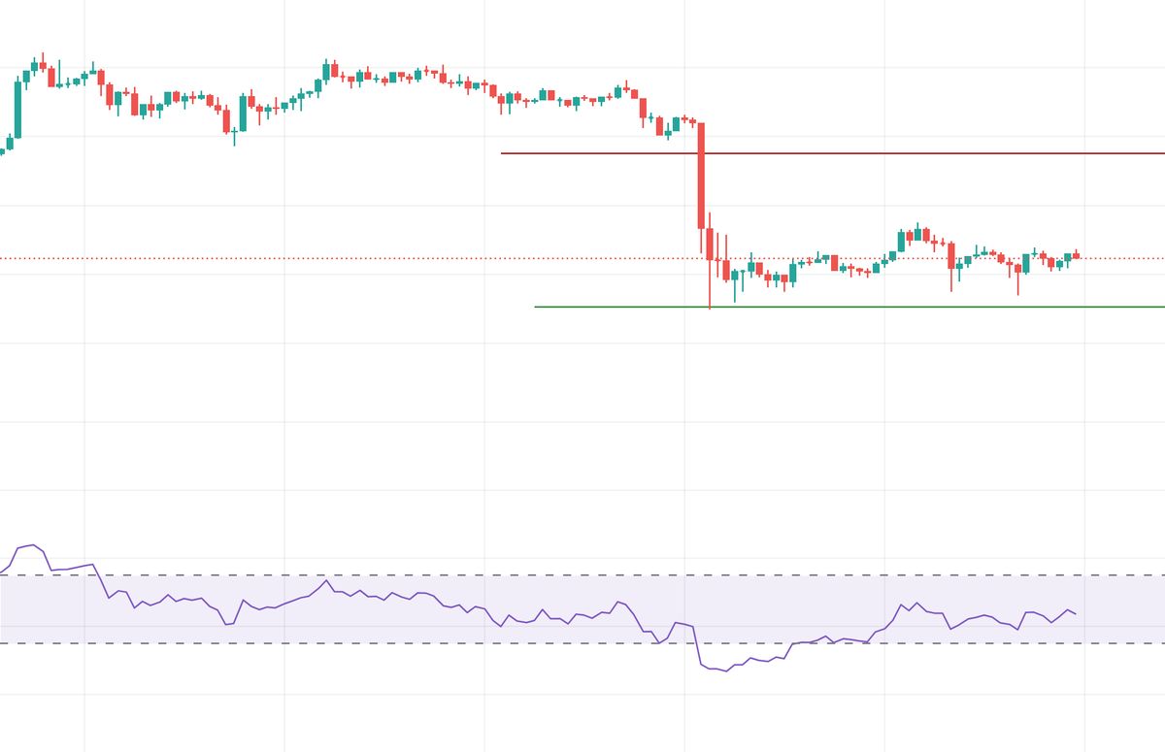Click the large green candle at far left
This screenshot has height=752, width=1165.
(17, 109)
